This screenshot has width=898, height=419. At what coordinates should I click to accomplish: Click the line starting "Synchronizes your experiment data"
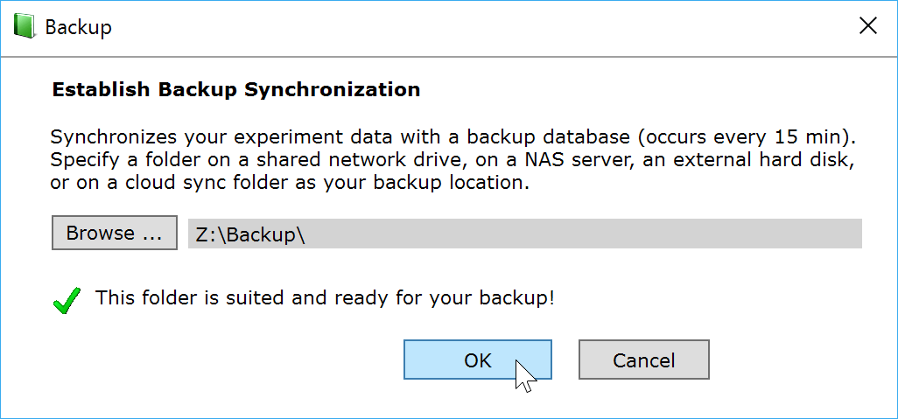pyautogui.click(x=453, y=138)
